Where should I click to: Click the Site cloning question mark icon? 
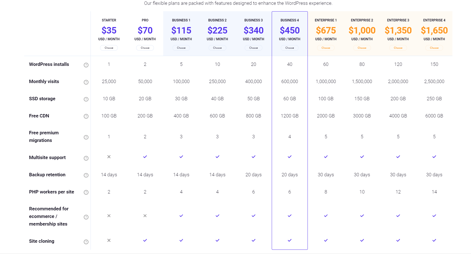(x=86, y=242)
